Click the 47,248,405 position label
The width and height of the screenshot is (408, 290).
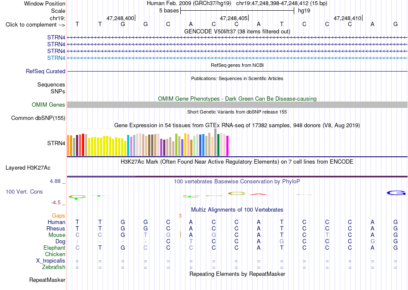[x=234, y=18]
